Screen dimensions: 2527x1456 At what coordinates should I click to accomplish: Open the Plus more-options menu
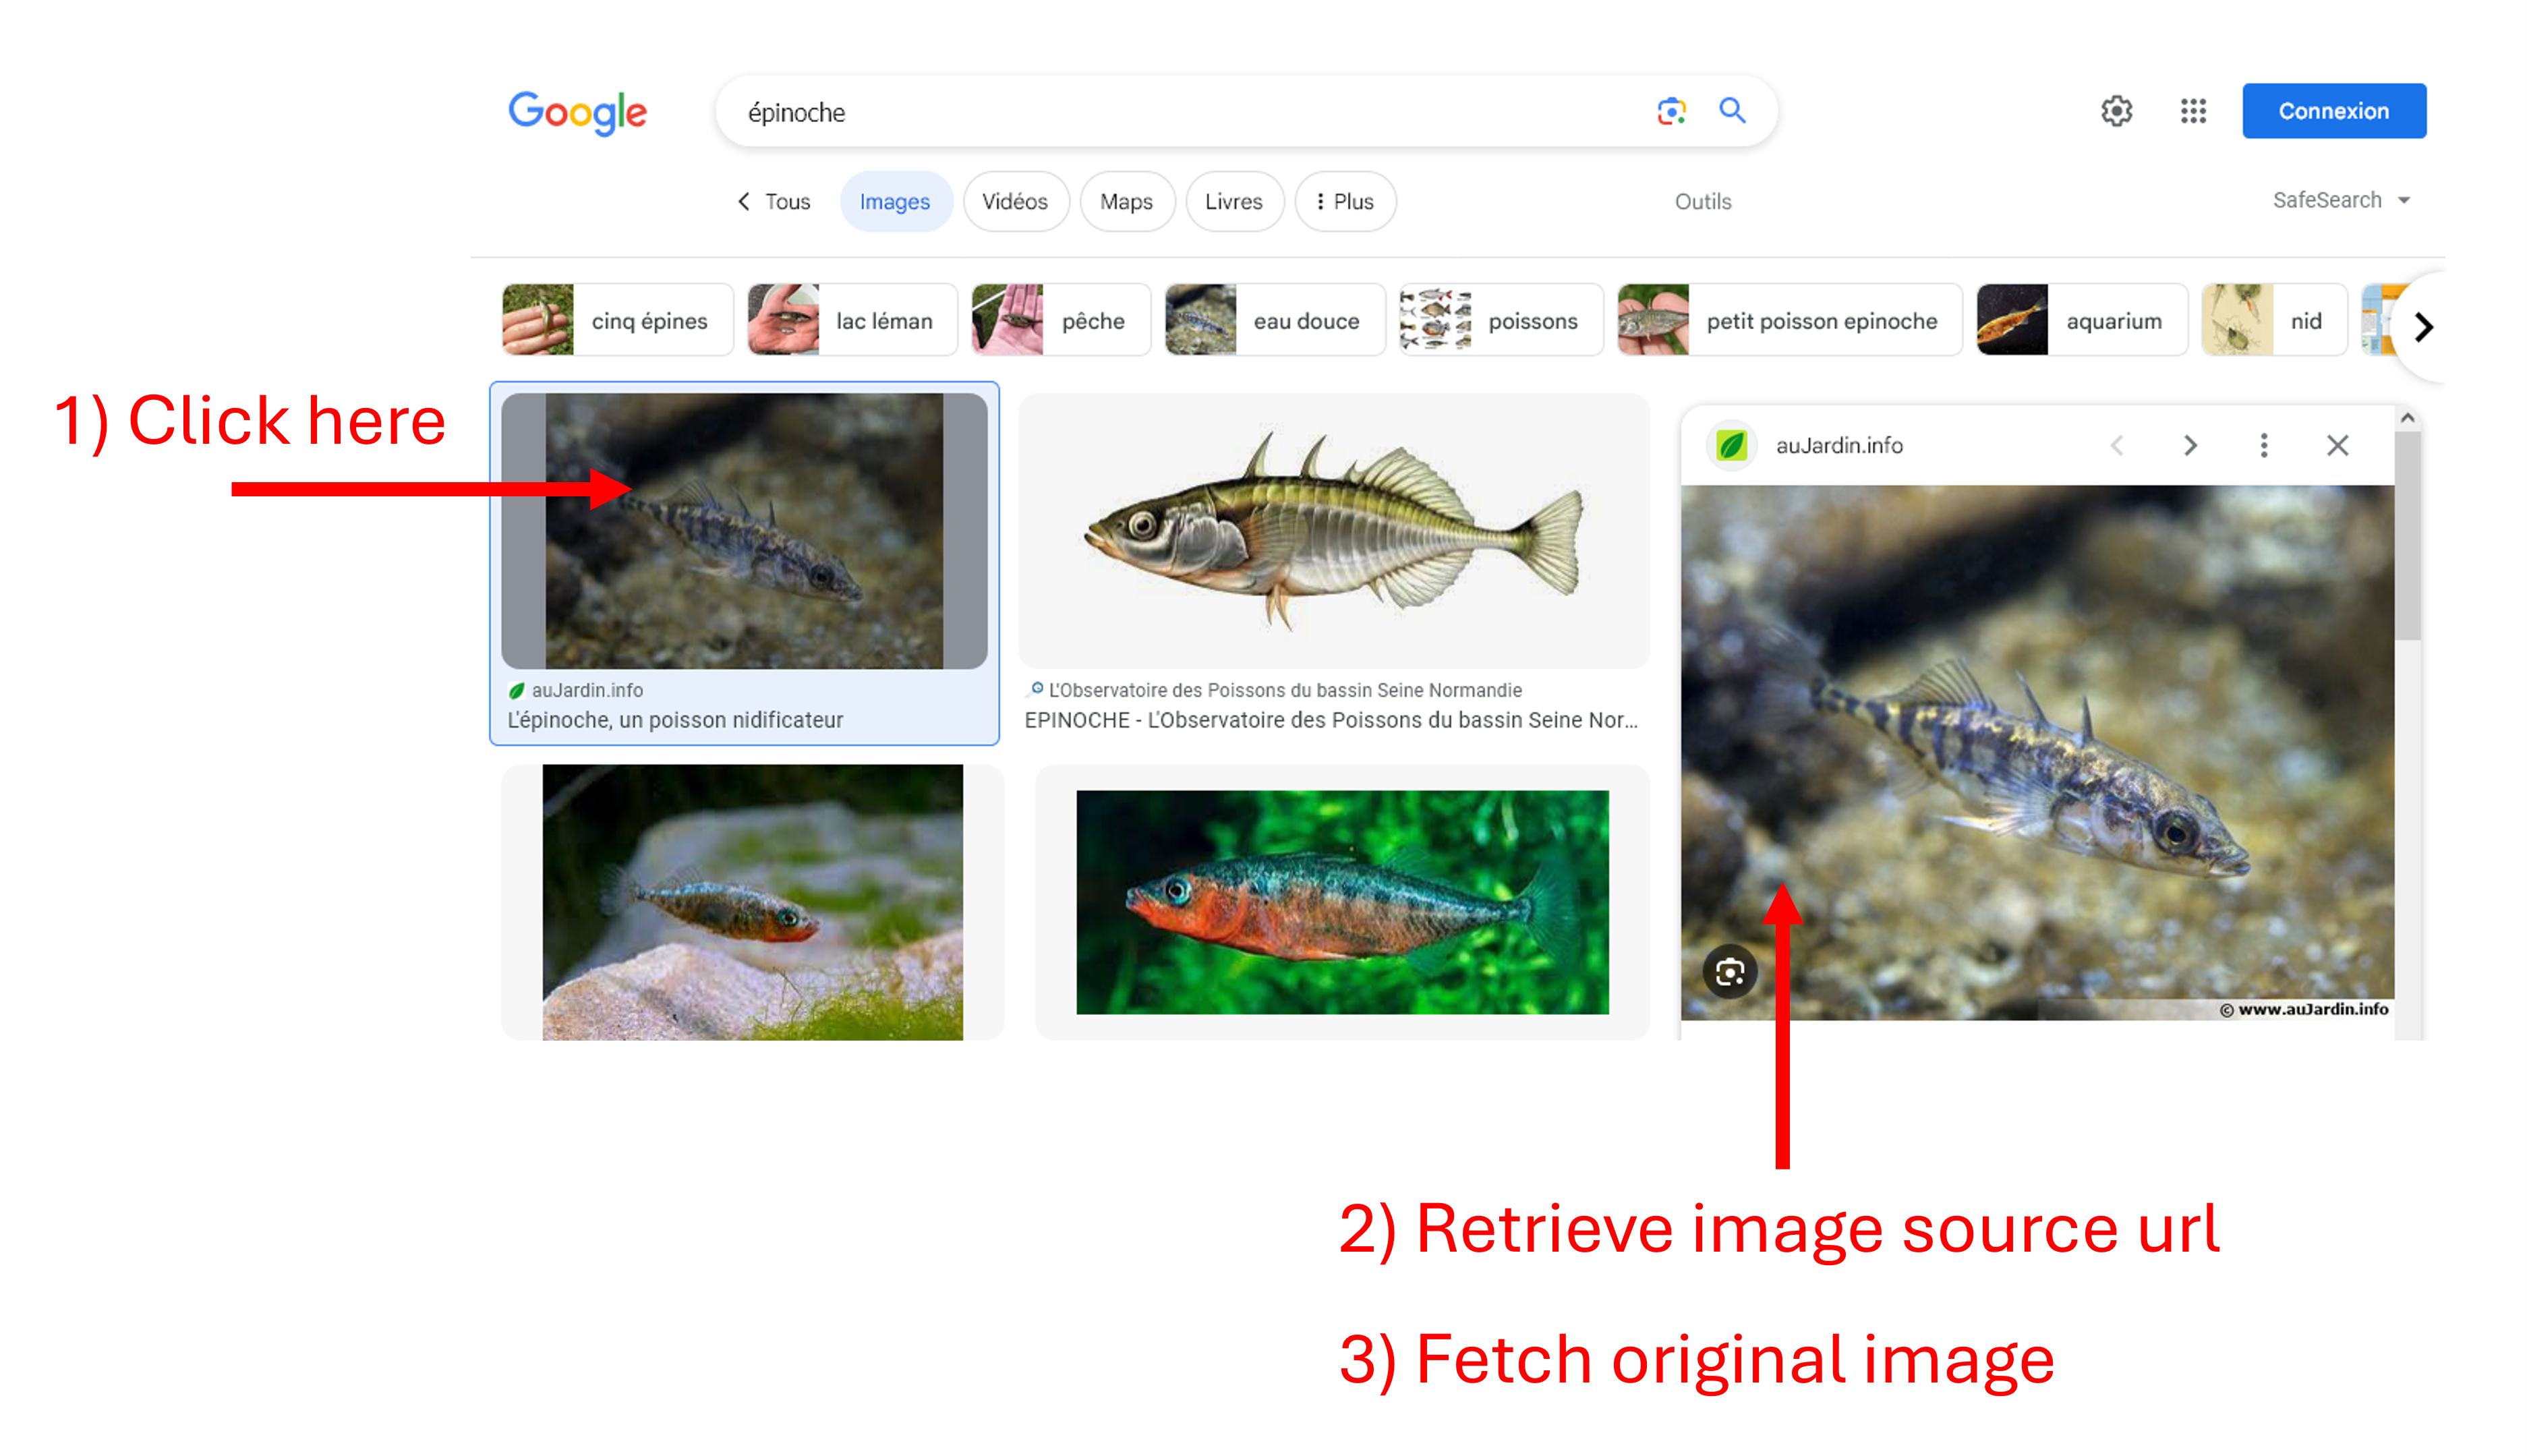[1345, 202]
